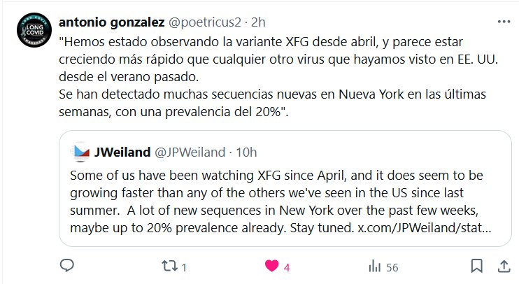
Task: Open antonio gonzalez display name link
Action: (120, 21)
